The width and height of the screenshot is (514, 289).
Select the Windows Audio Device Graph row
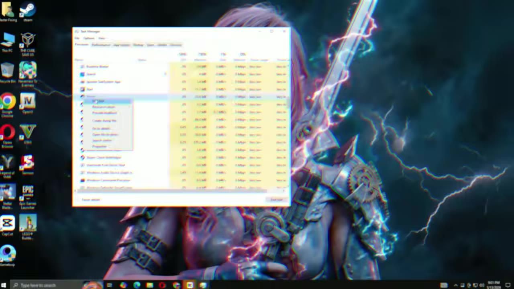(x=181, y=173)
